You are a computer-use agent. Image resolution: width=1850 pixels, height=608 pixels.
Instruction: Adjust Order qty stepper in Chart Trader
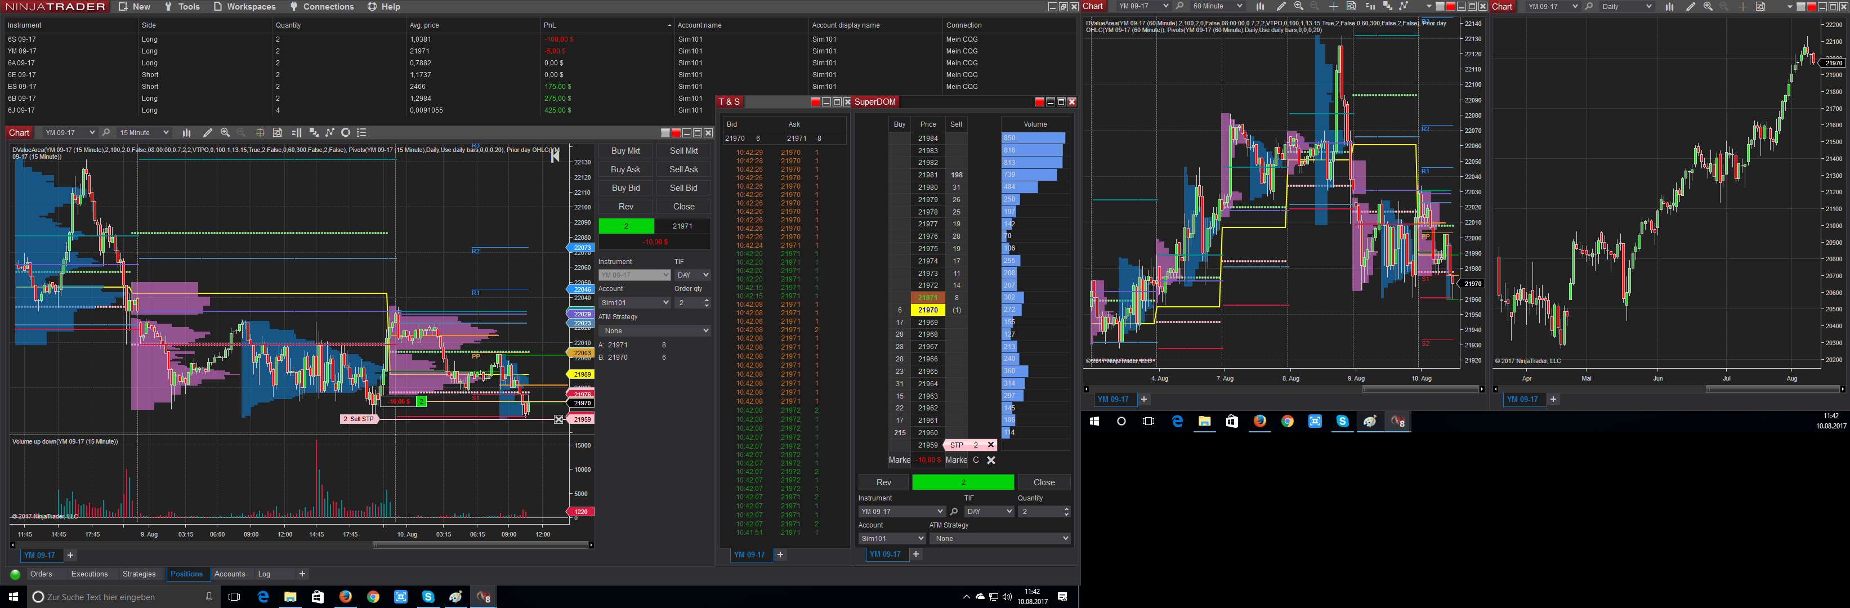point(707,303)
